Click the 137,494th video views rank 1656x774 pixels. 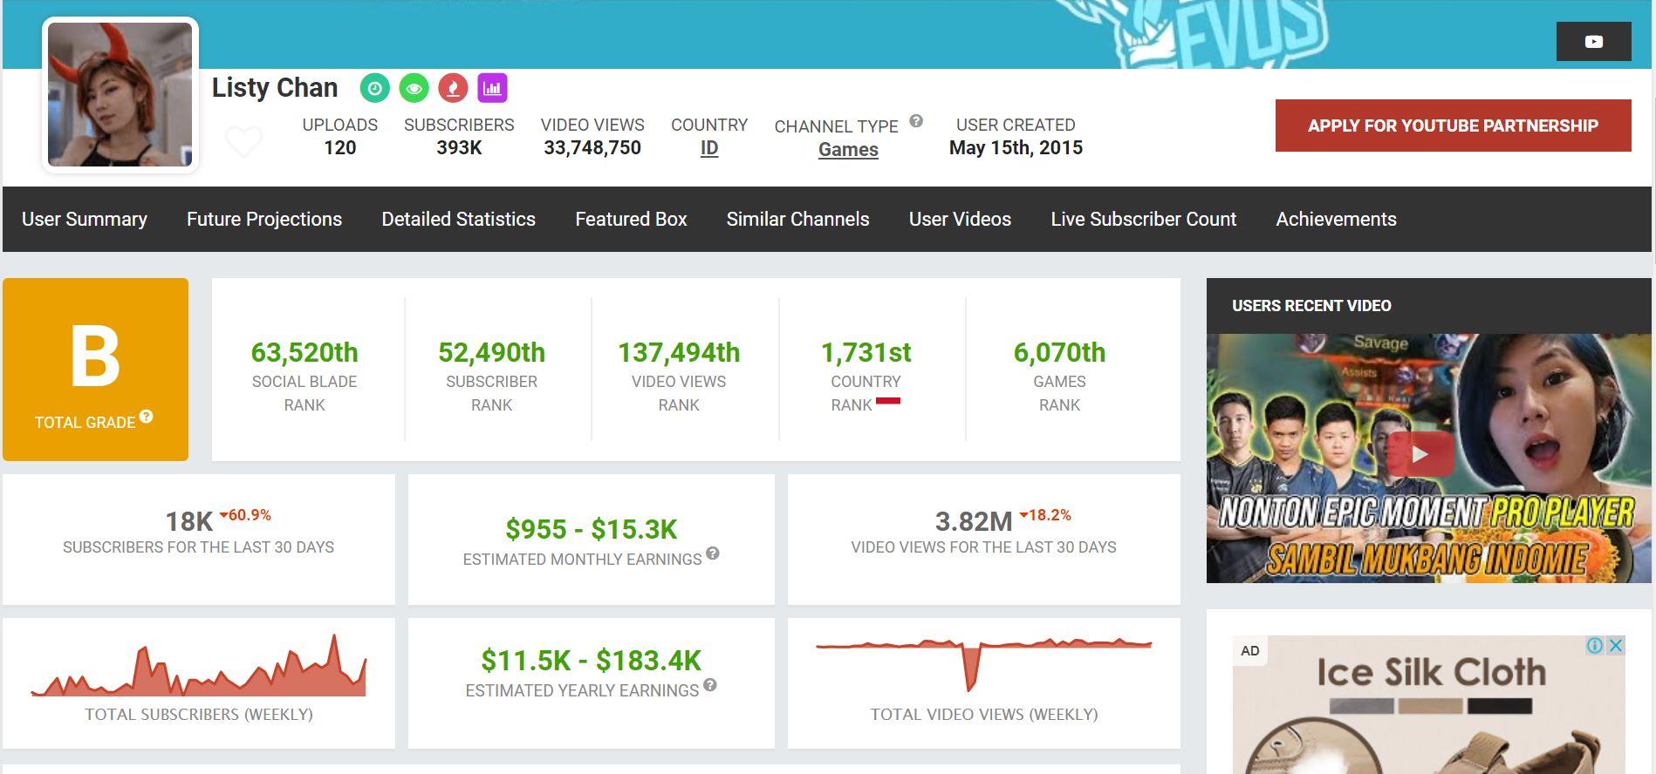point(679,352)
